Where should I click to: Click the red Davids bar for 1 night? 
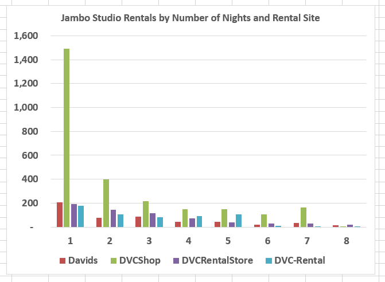pos(60,215)
